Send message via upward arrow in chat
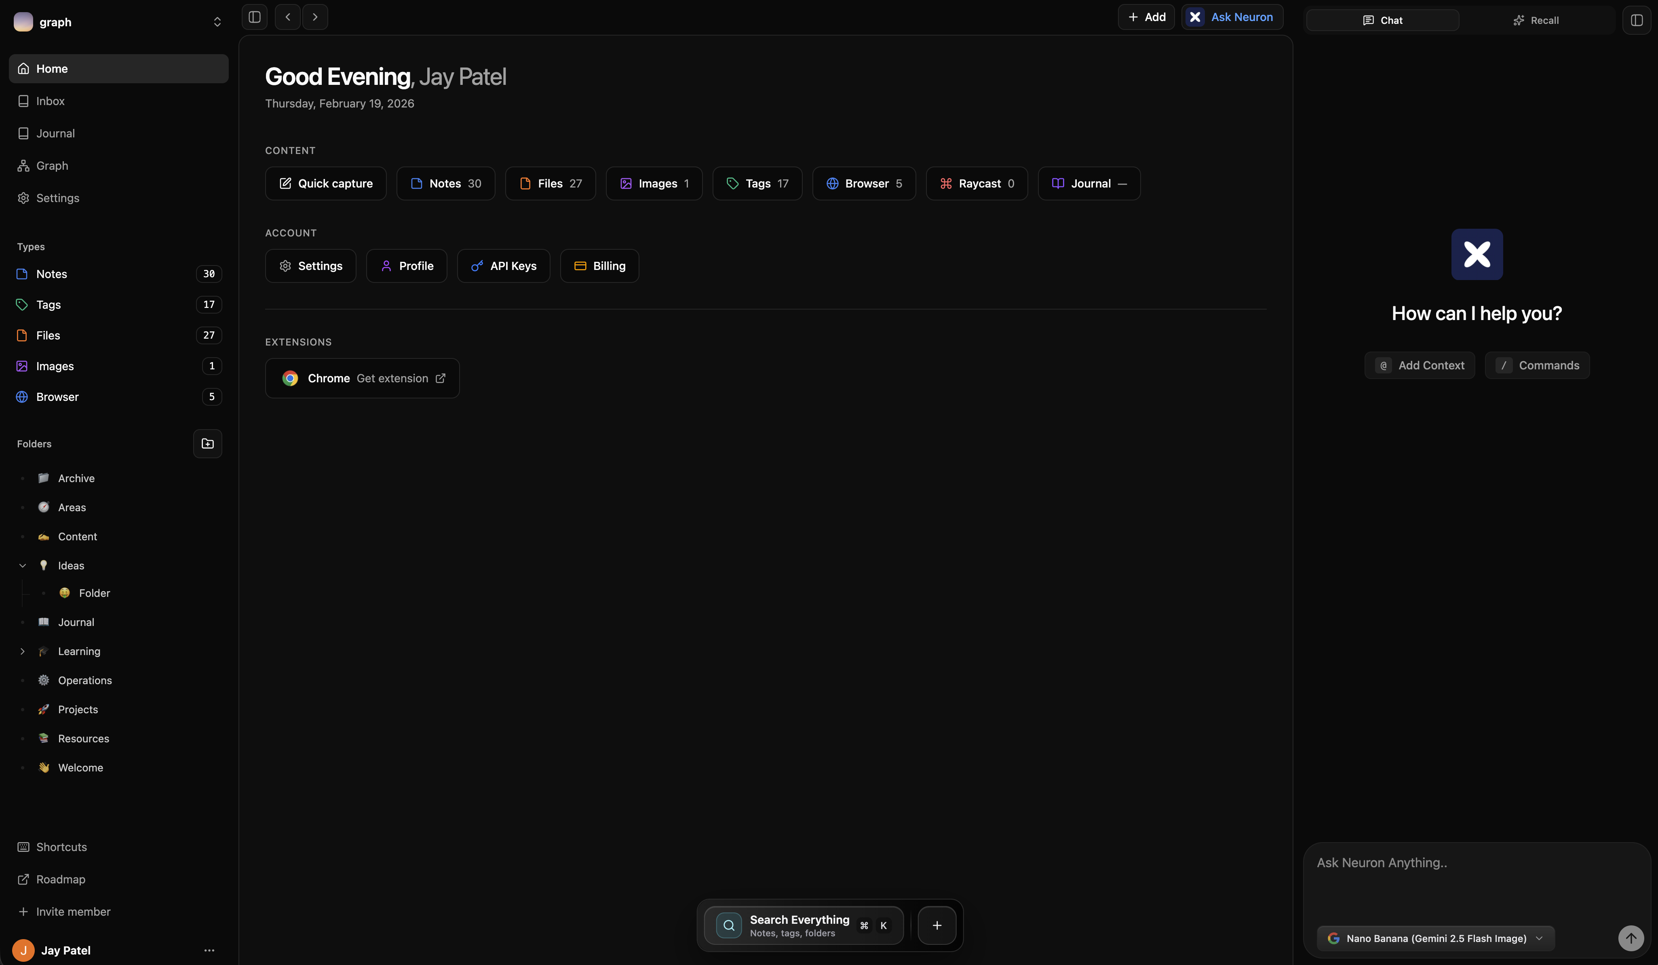 [1631, 939]
